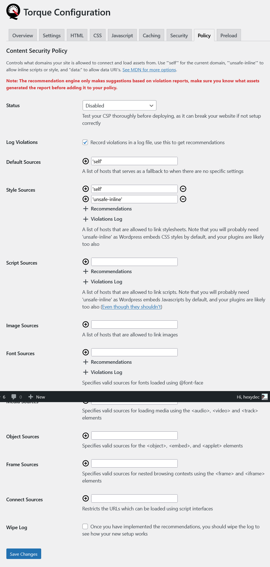This screenshot has height=567, width=270.
Task: Switch to the Caching tab
Action: point(151,35)
